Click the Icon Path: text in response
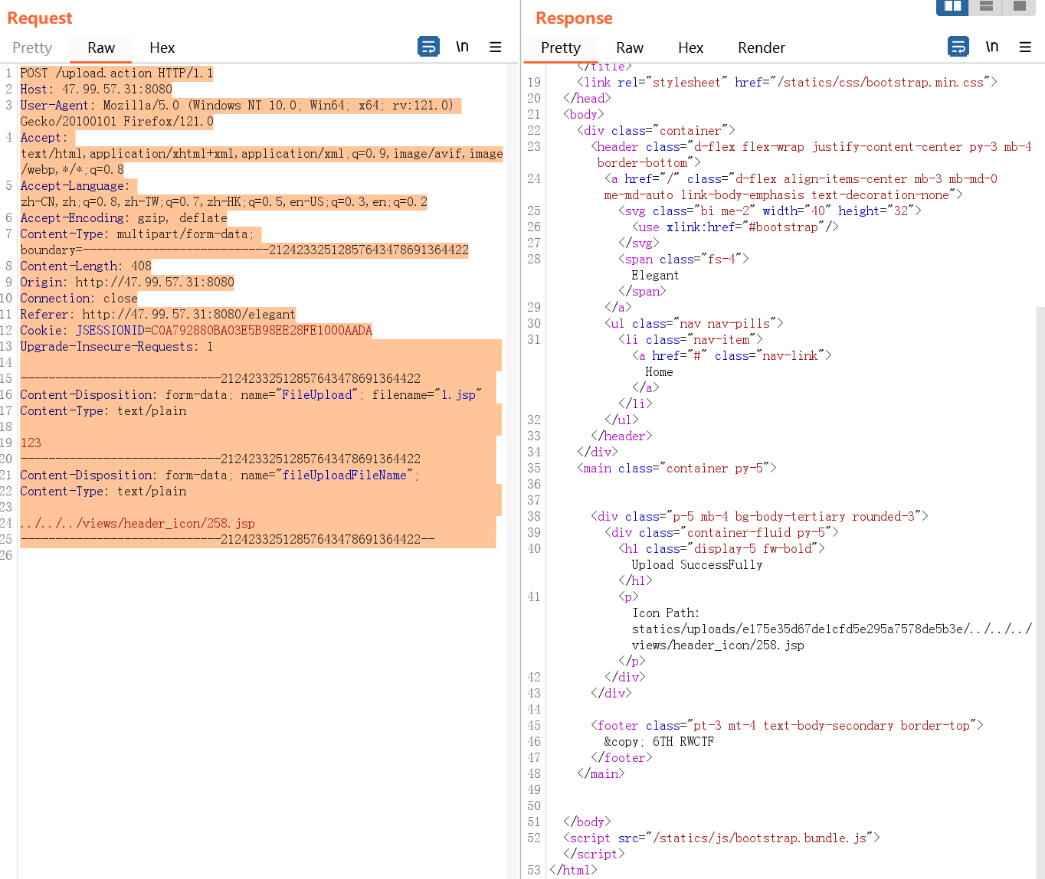The image size is (1045, 879). tap(666, 613)
